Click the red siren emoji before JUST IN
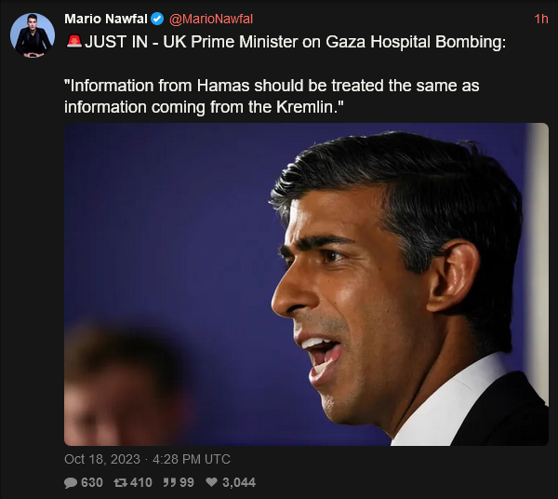 [x=74, y=42]
